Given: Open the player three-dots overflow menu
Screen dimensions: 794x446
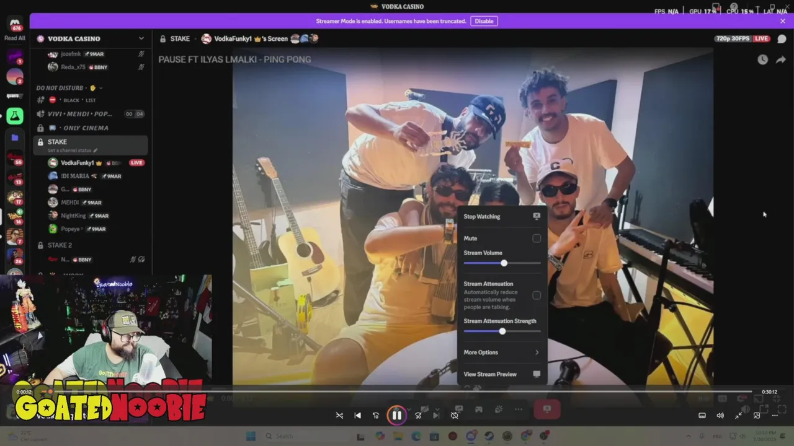Looking at the screenshot, I should [775, 416].
